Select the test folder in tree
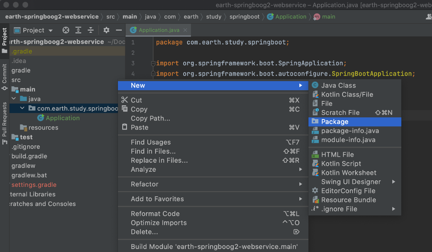 coord(22,137)
